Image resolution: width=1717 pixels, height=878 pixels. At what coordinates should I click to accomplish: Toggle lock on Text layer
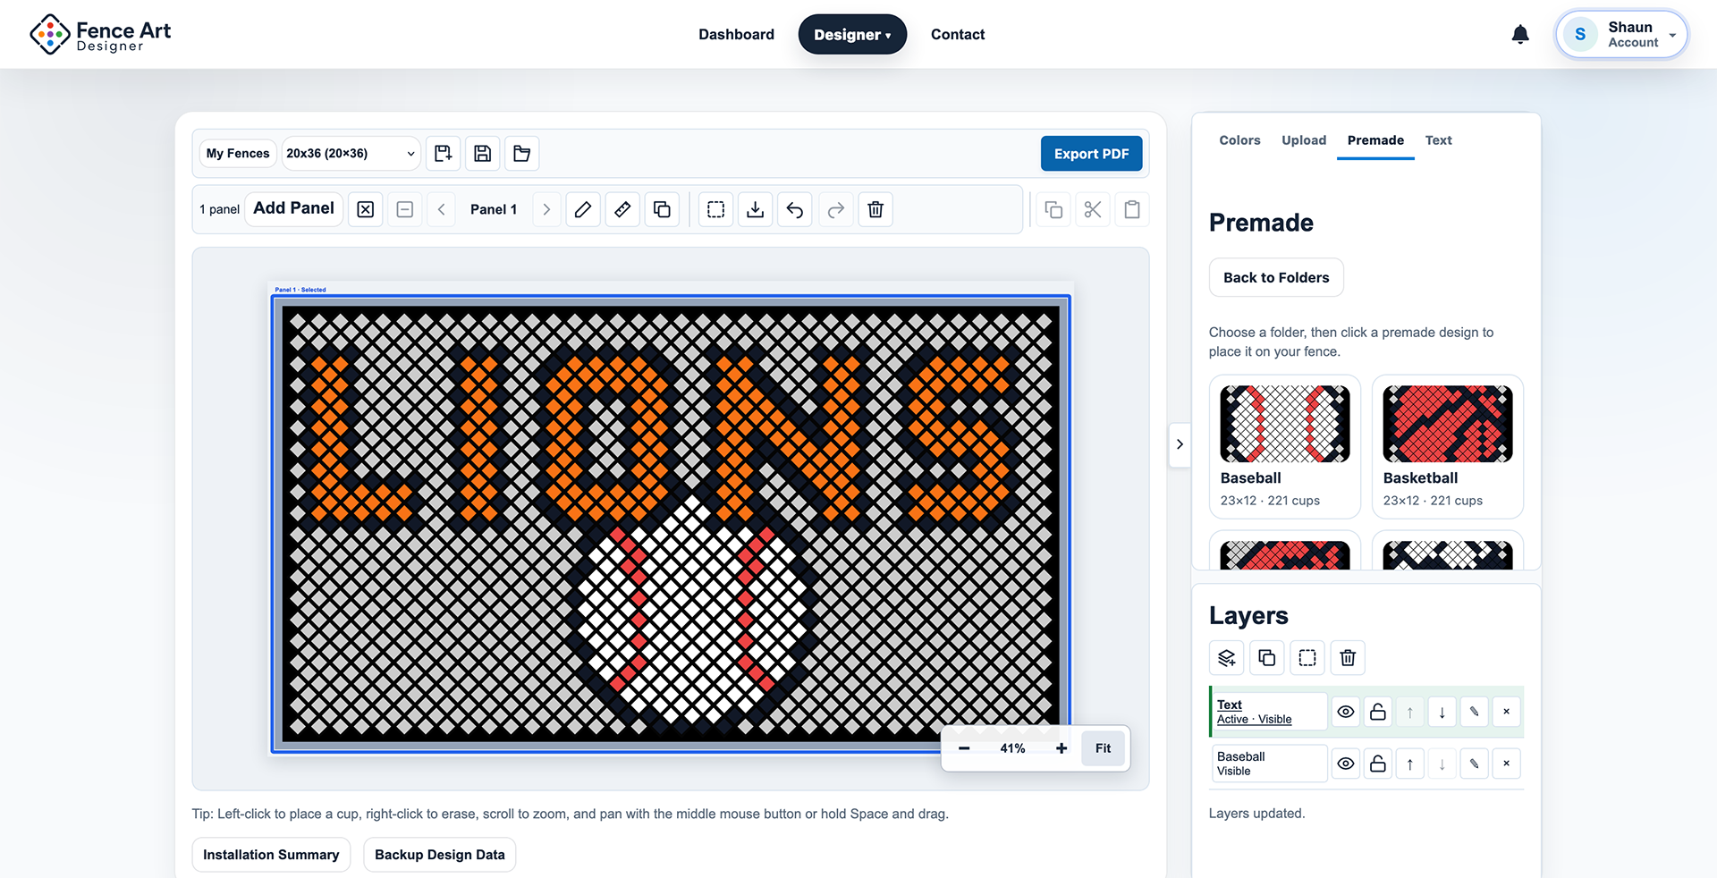point(1378,712)
